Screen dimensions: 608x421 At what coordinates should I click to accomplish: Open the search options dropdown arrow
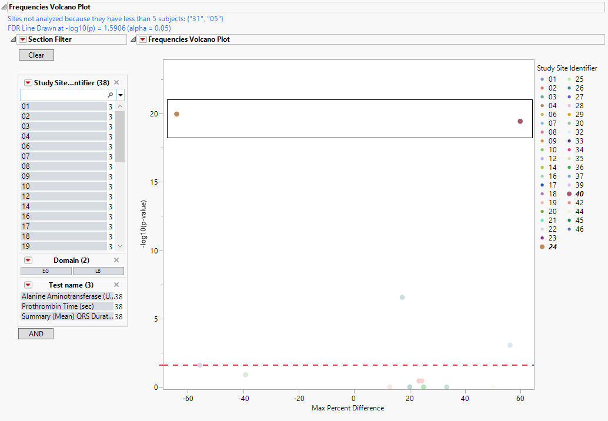121,95
